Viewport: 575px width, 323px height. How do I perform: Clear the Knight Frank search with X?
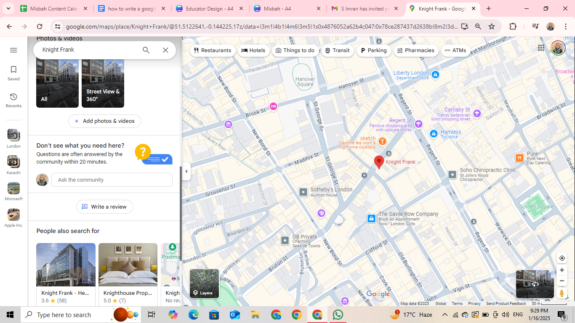pos(165,50)
